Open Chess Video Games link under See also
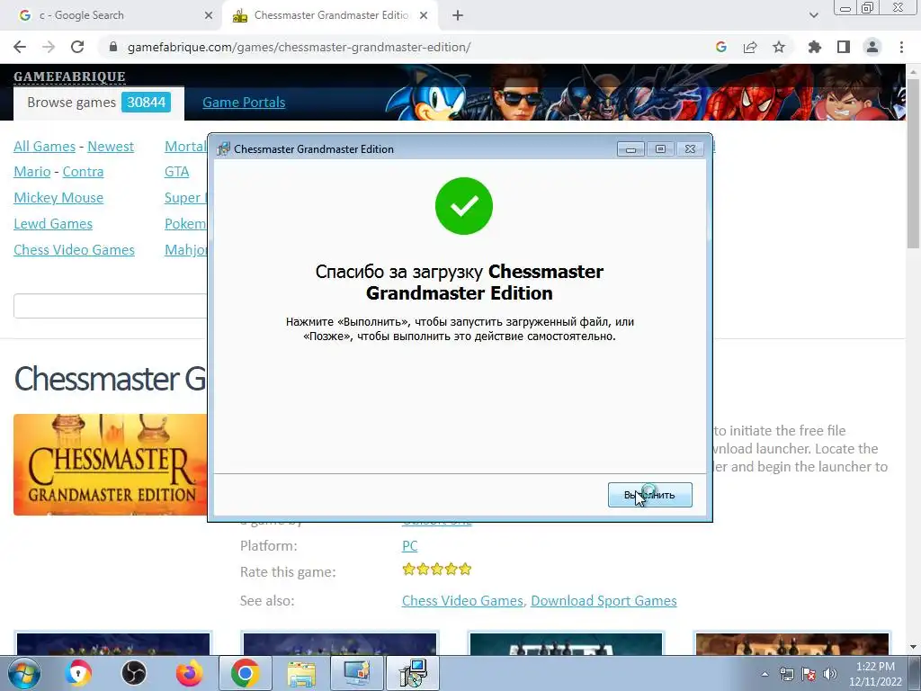This screenshot has height=691, width=921. click(462, 600)
